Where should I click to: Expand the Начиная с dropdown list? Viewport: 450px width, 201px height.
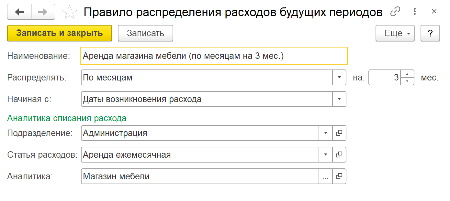(x=339, y=99)
